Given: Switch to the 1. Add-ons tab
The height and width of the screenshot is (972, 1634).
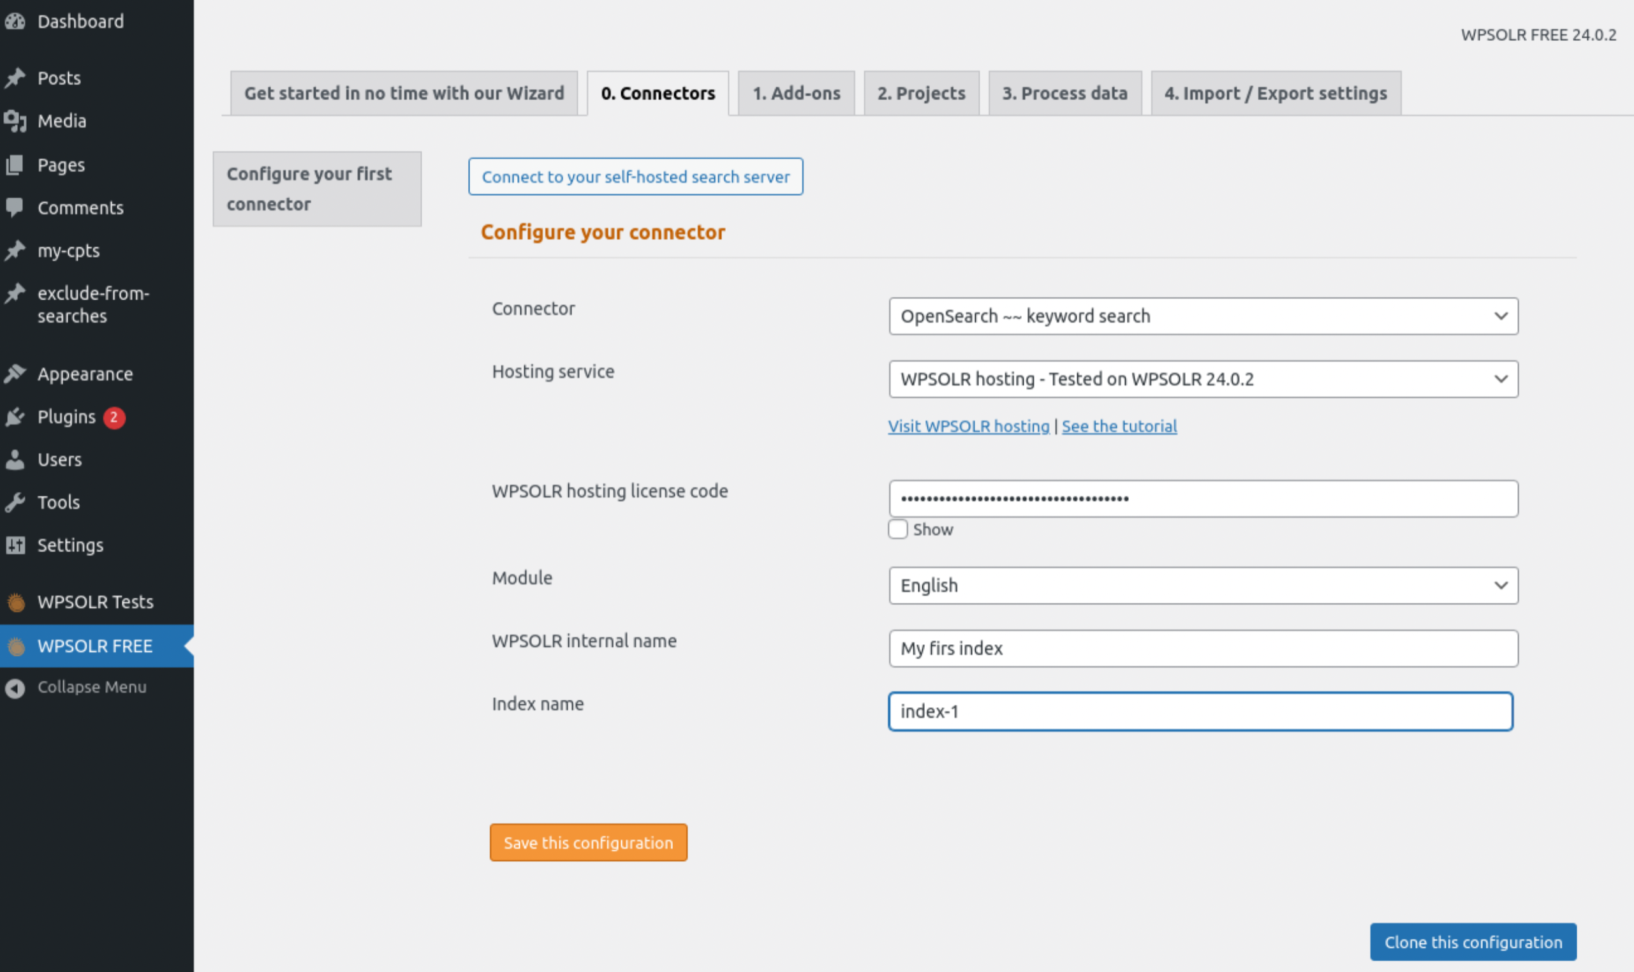Looking at the screenshot, I should coord(797,94).
